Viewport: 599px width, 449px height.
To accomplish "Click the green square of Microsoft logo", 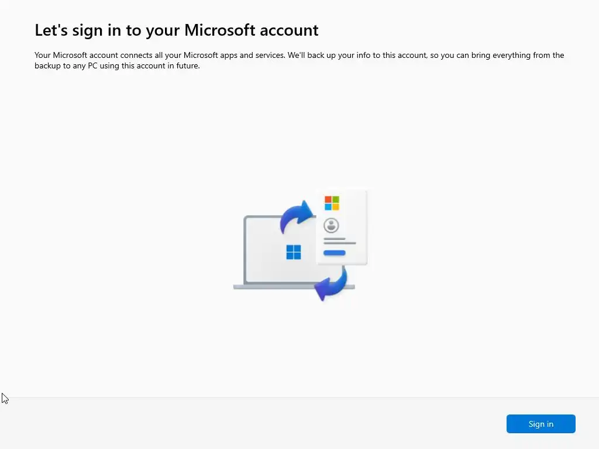I will [x=335, y=200].
